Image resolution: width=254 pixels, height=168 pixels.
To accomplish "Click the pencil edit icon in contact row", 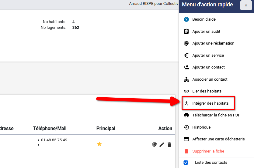I will 162,145.
